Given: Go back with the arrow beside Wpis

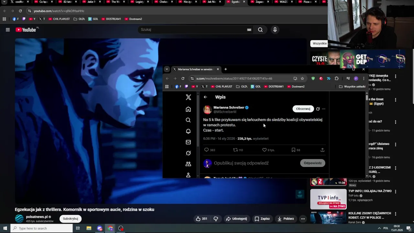Looking at the screenshot, I should coord(205,97).
